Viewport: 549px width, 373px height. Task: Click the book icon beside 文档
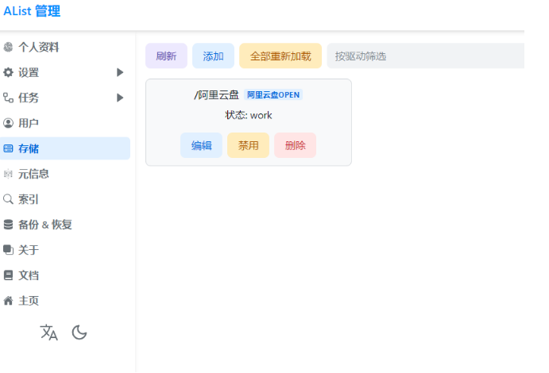point(9,275)
